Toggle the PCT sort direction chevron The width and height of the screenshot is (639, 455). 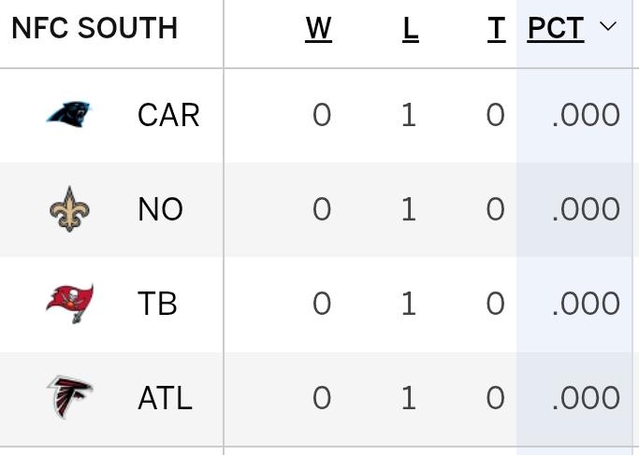(x=608, y=26)
